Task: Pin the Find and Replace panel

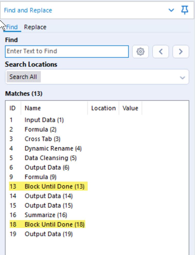Action: tap(185, 10)
